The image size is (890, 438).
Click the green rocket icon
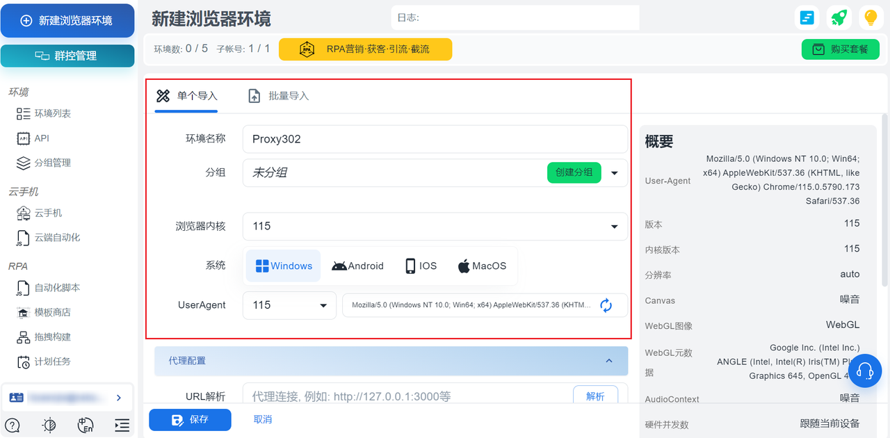tap(839, 18)
